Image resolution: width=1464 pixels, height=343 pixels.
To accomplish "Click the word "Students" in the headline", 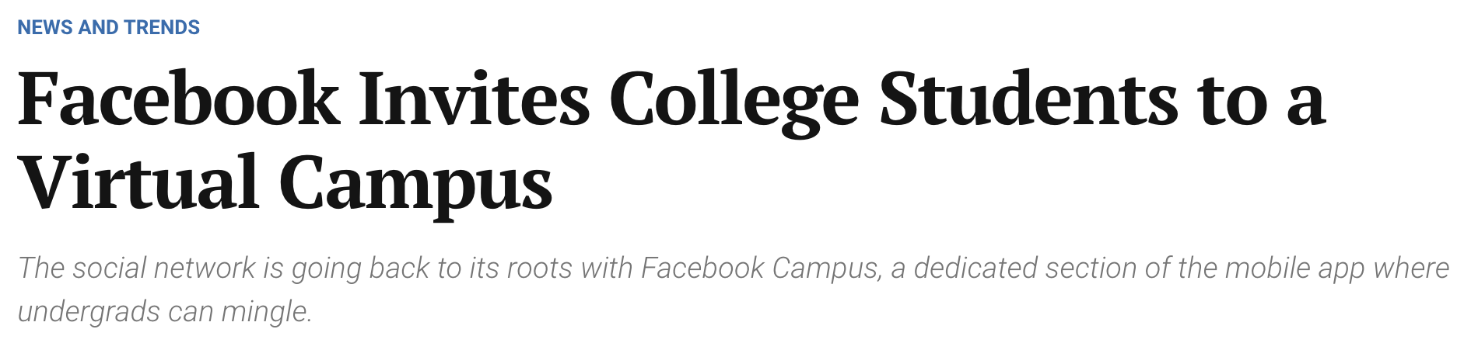I will (1028, 101).
